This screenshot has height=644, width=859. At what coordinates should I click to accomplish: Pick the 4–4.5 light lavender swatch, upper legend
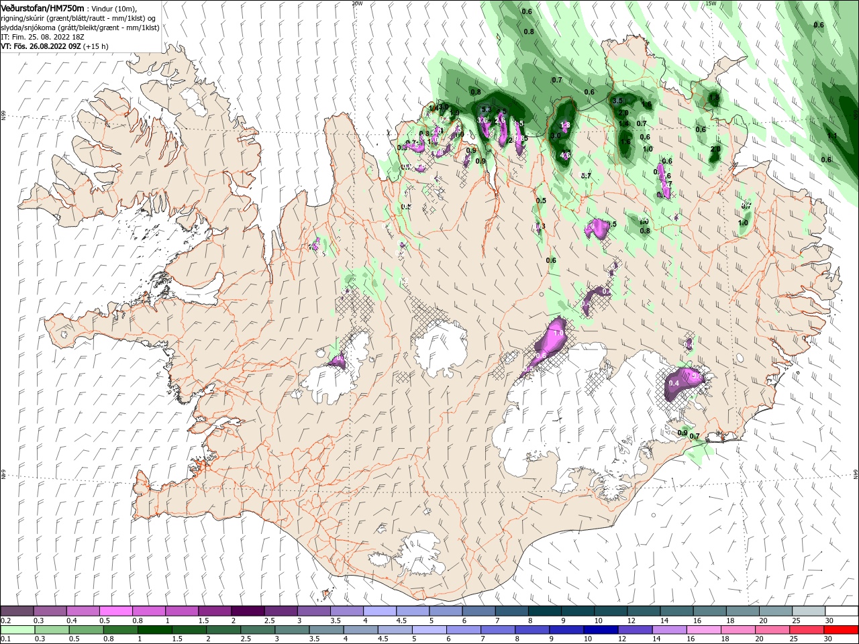pyautogui.click(x=380, y=611)
